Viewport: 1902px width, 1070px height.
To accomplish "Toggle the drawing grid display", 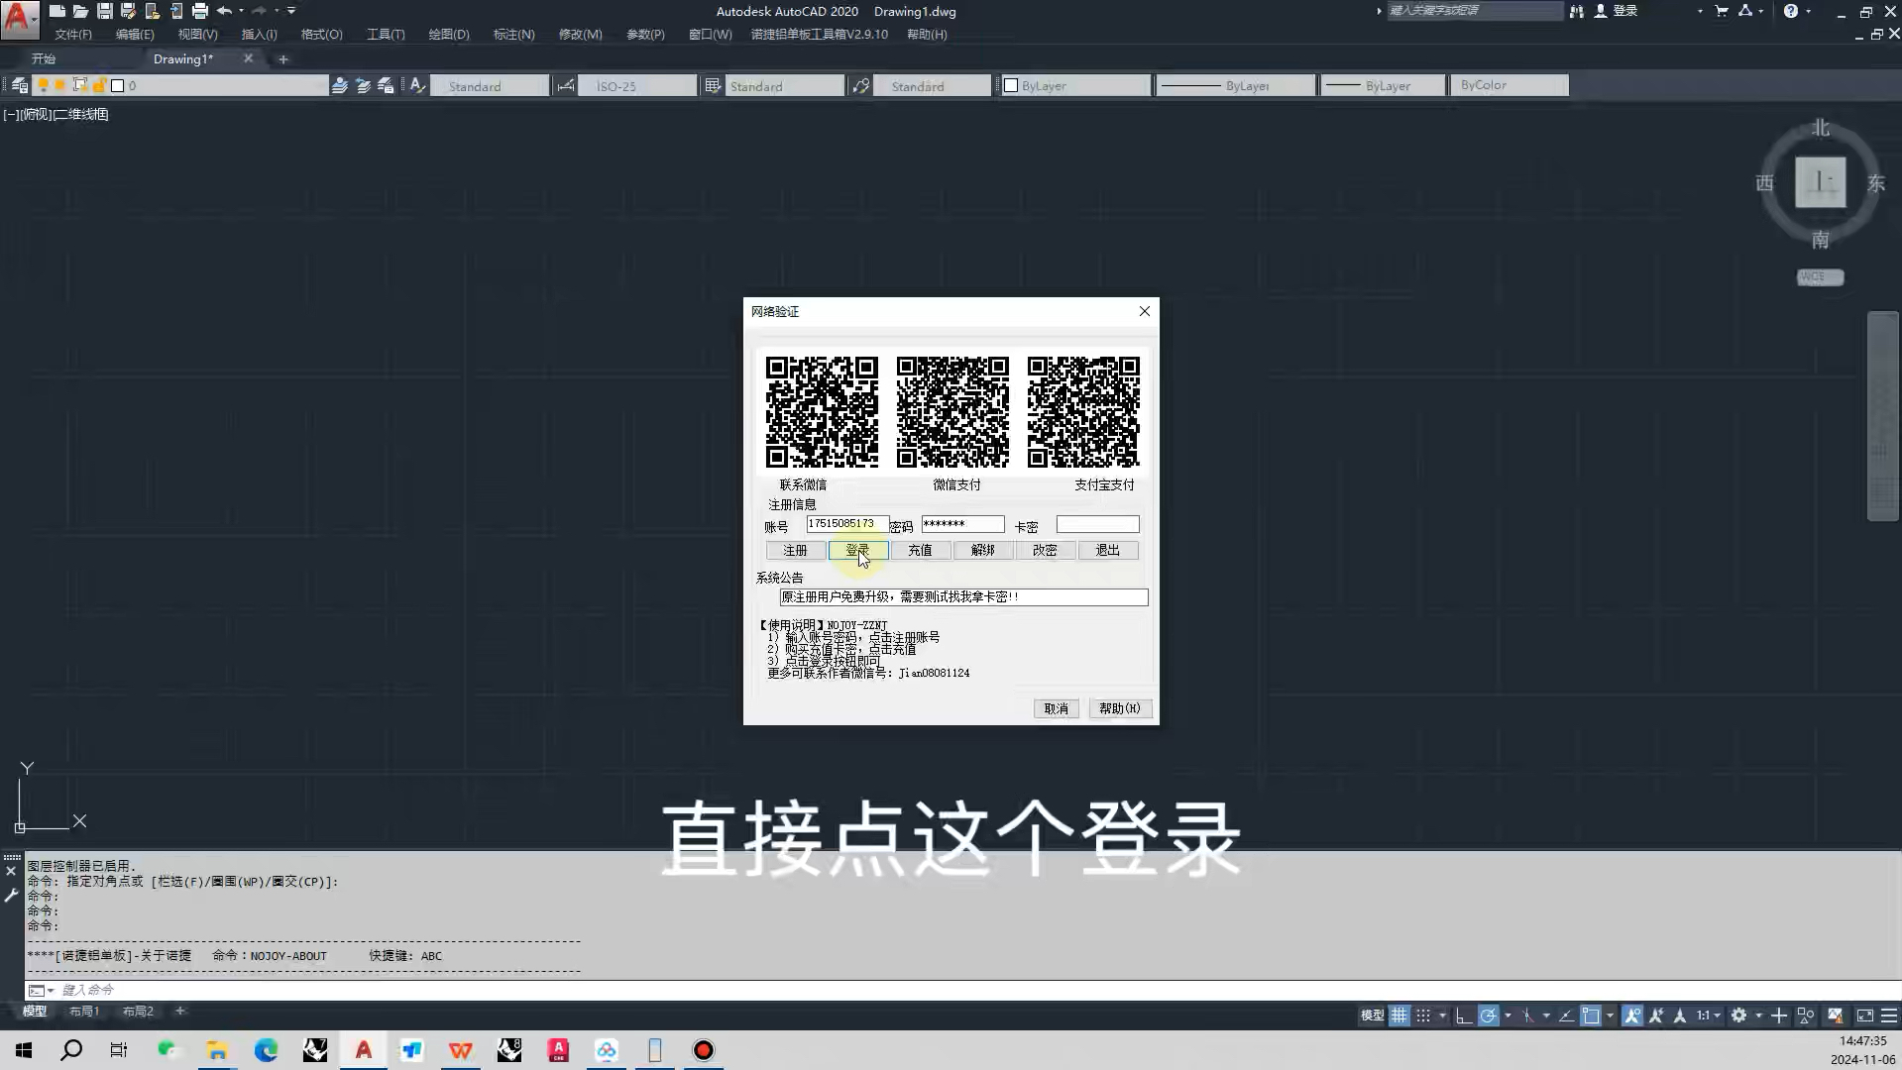I will 1399,1016.
